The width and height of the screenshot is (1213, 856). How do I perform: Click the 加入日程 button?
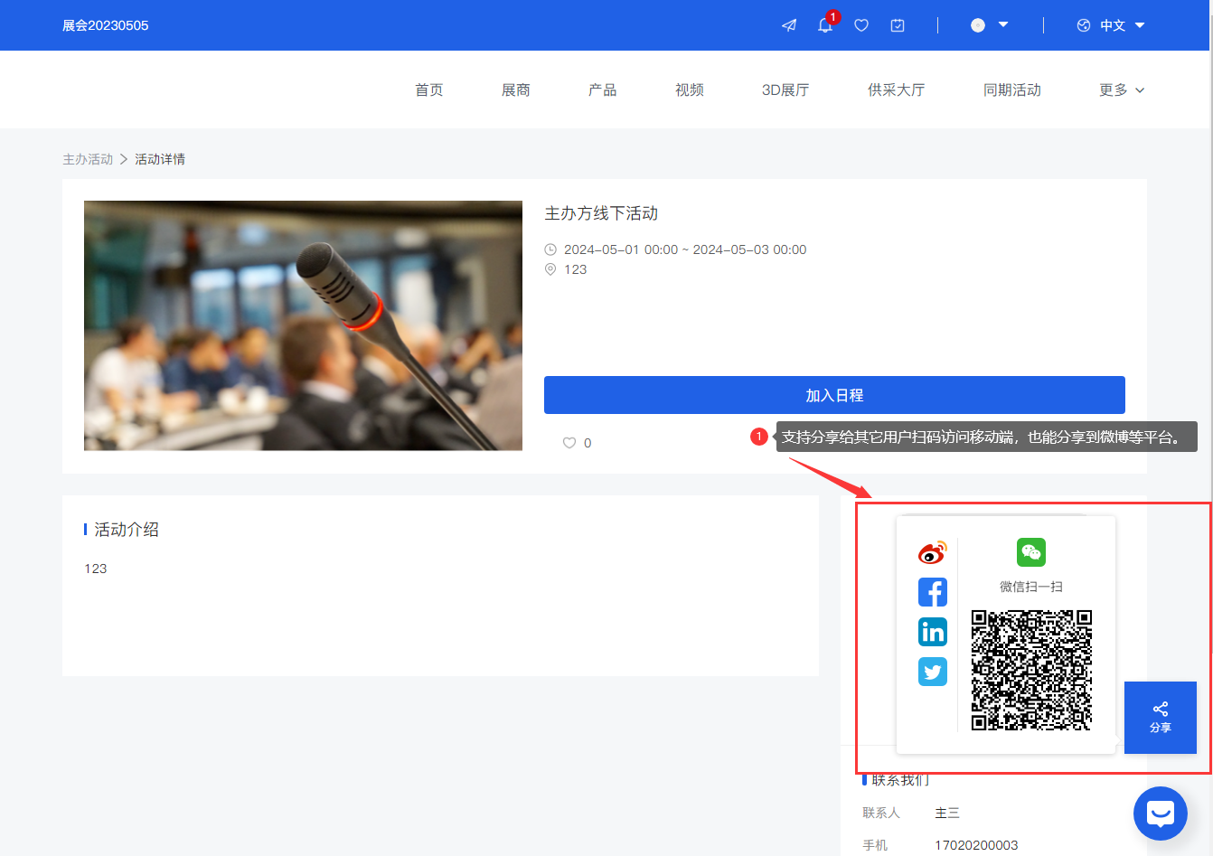[833, 395]
